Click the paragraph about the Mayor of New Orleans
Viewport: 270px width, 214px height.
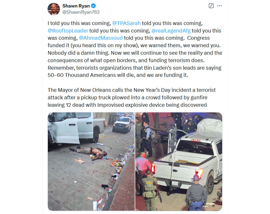point(132,97)
